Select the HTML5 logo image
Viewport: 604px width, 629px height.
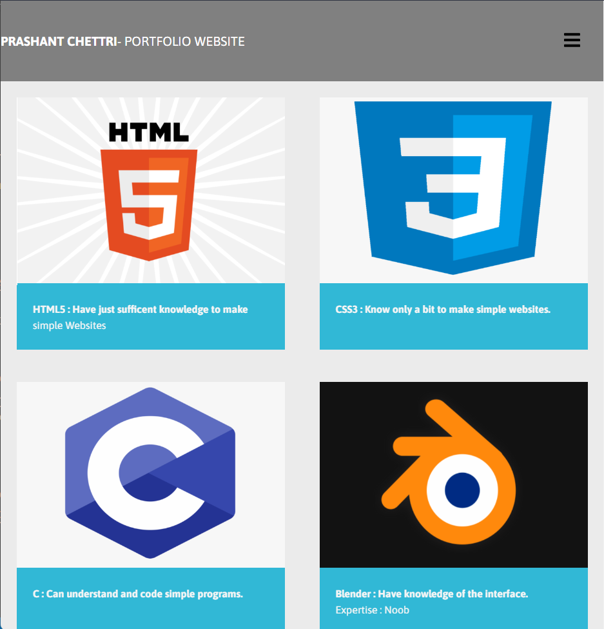point(151,190)
